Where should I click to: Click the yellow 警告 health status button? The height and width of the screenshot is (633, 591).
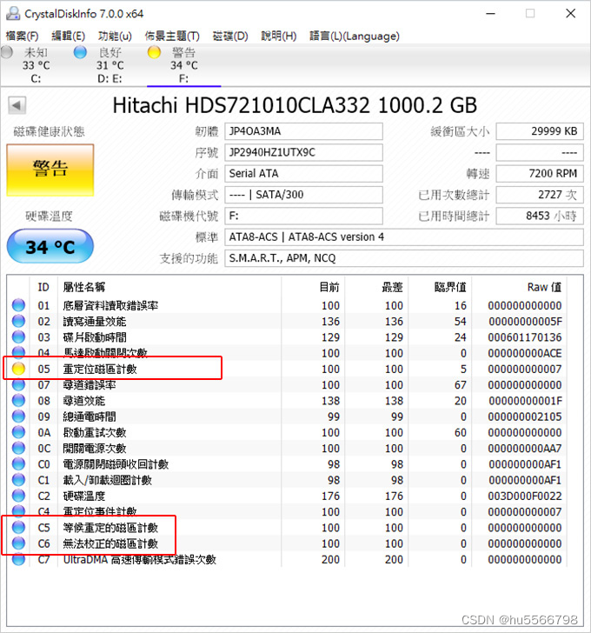(x=50, y=170)
